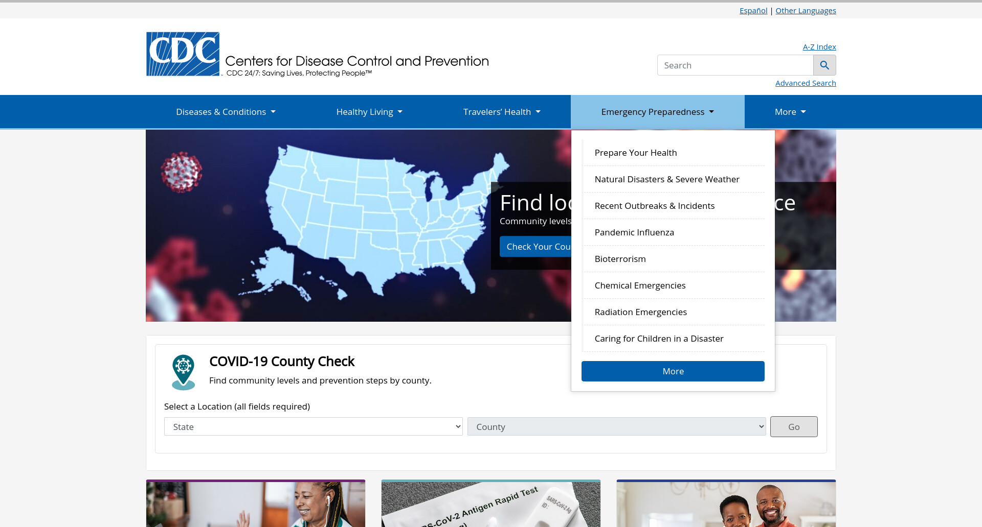Viewport: 982px width, 527px height.
Task: Click the Go button
Action: tap(794, 426)
